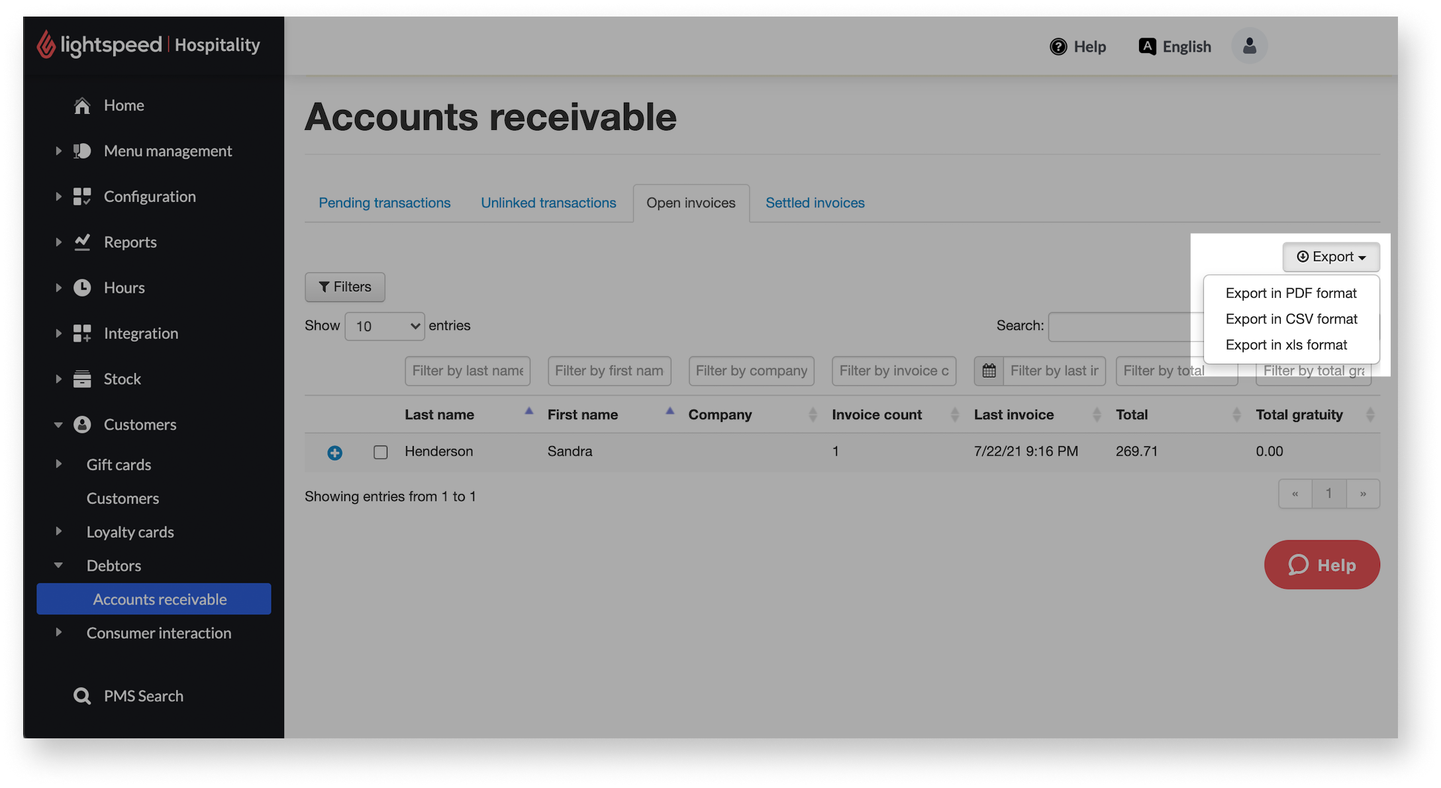The height and width of the screenshot is (788, 1441).
Task: Click the Filter by last invoice date field
Action: (1054, 371)
